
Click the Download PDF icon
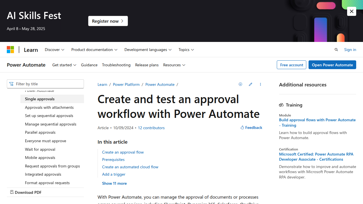click(x=12, y=192)
